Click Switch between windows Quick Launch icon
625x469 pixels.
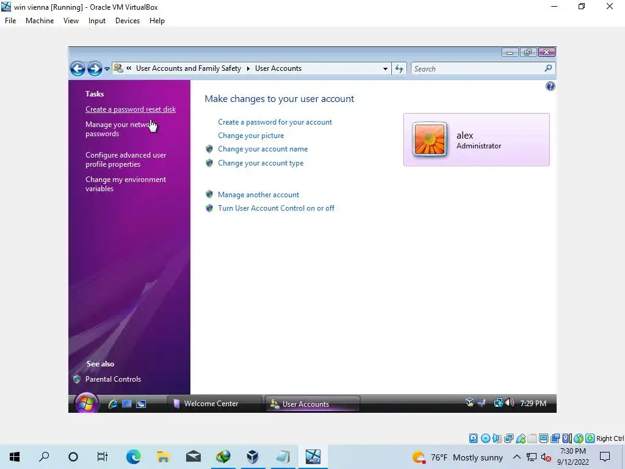pos(141,404)
